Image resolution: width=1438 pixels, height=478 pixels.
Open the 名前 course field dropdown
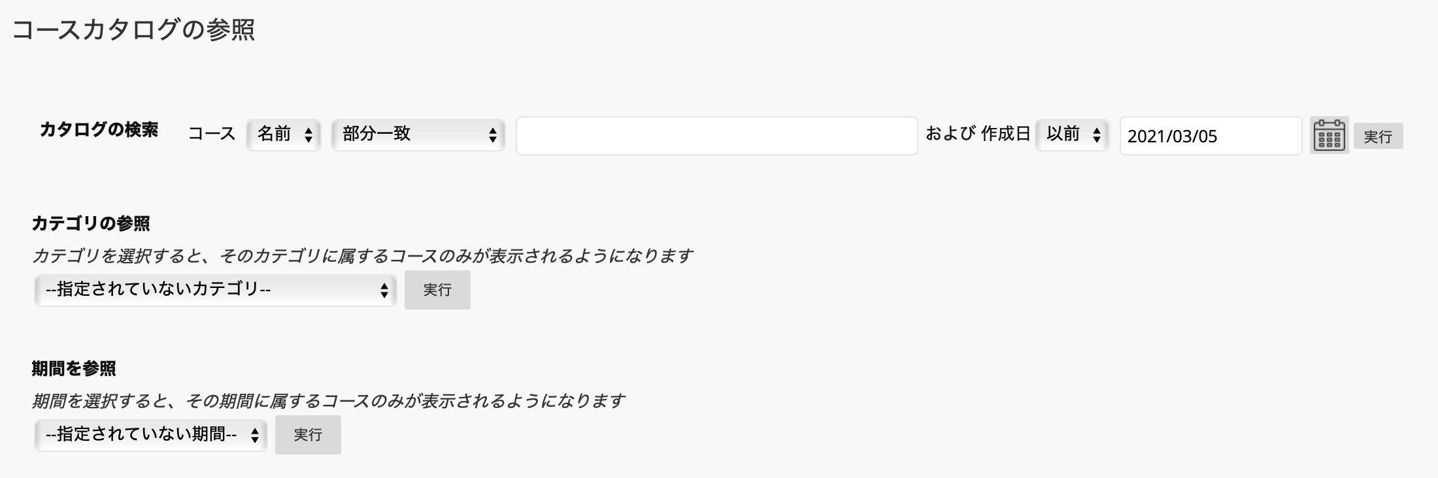click(284, 135)
